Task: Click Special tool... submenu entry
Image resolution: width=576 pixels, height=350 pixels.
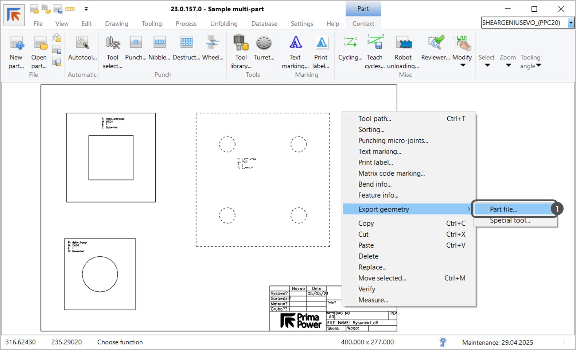Action: click(510, 221)
